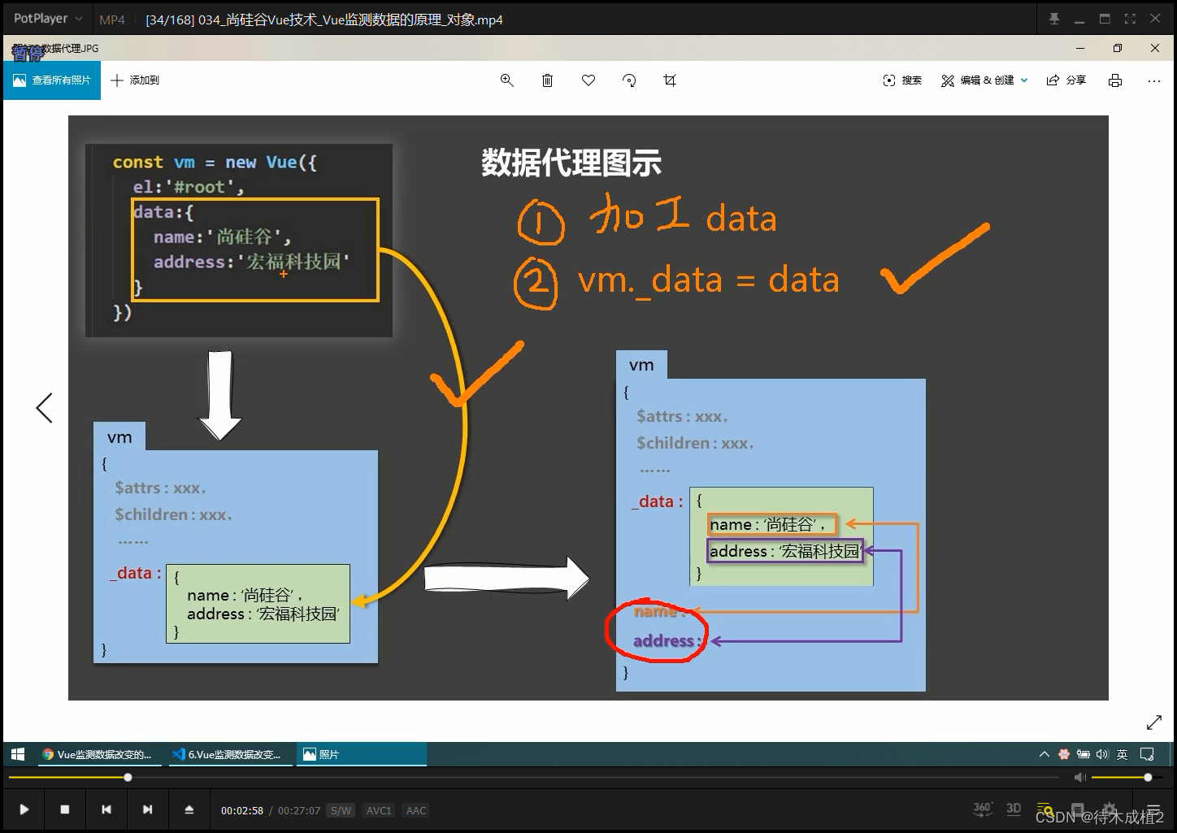
Task: Click the AVC1 video codec label
Action: pyautogui.click(x=379, y=810)
